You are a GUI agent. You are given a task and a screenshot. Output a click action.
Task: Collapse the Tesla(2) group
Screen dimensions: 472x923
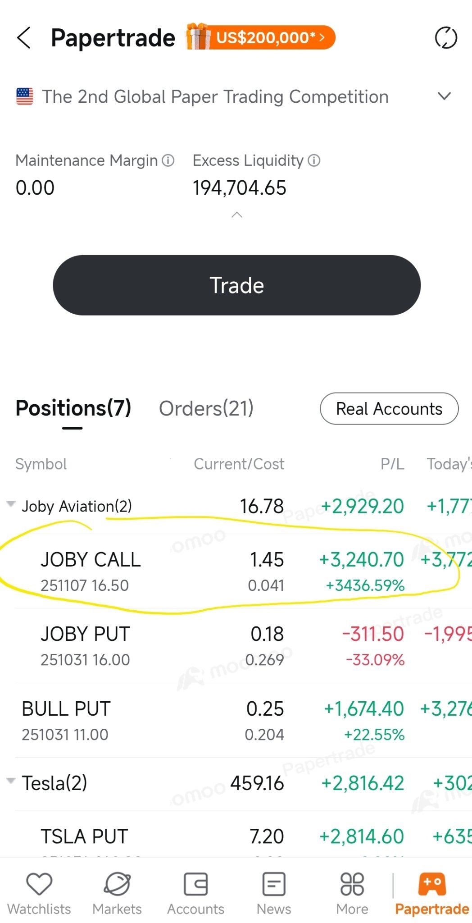(11, 781)
